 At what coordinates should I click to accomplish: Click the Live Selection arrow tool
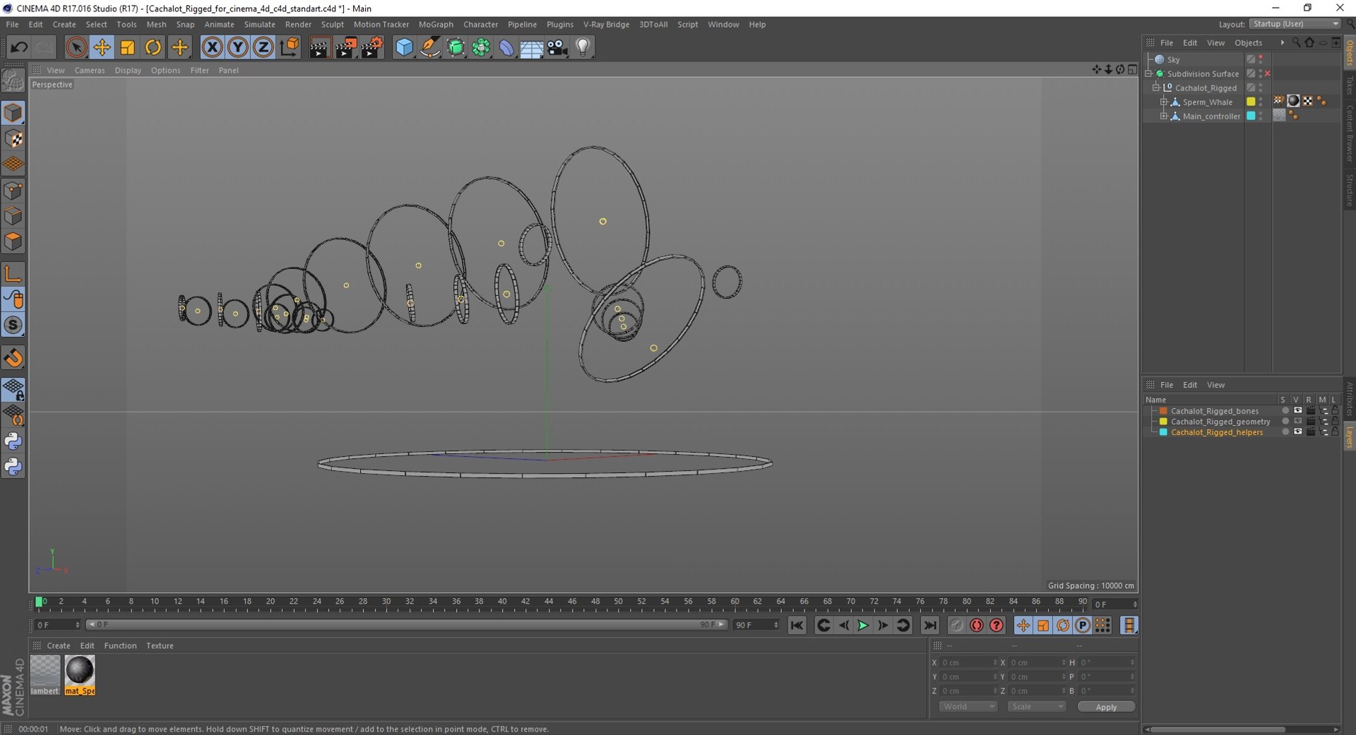(x=76, y=47)
